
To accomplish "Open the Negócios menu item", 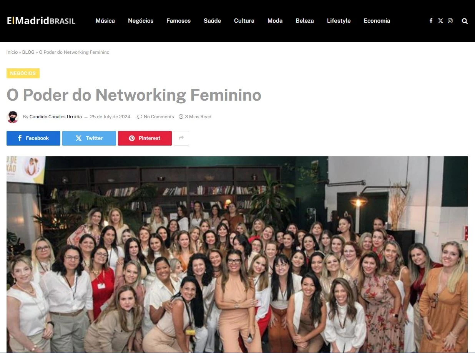I will click(141, 21).
